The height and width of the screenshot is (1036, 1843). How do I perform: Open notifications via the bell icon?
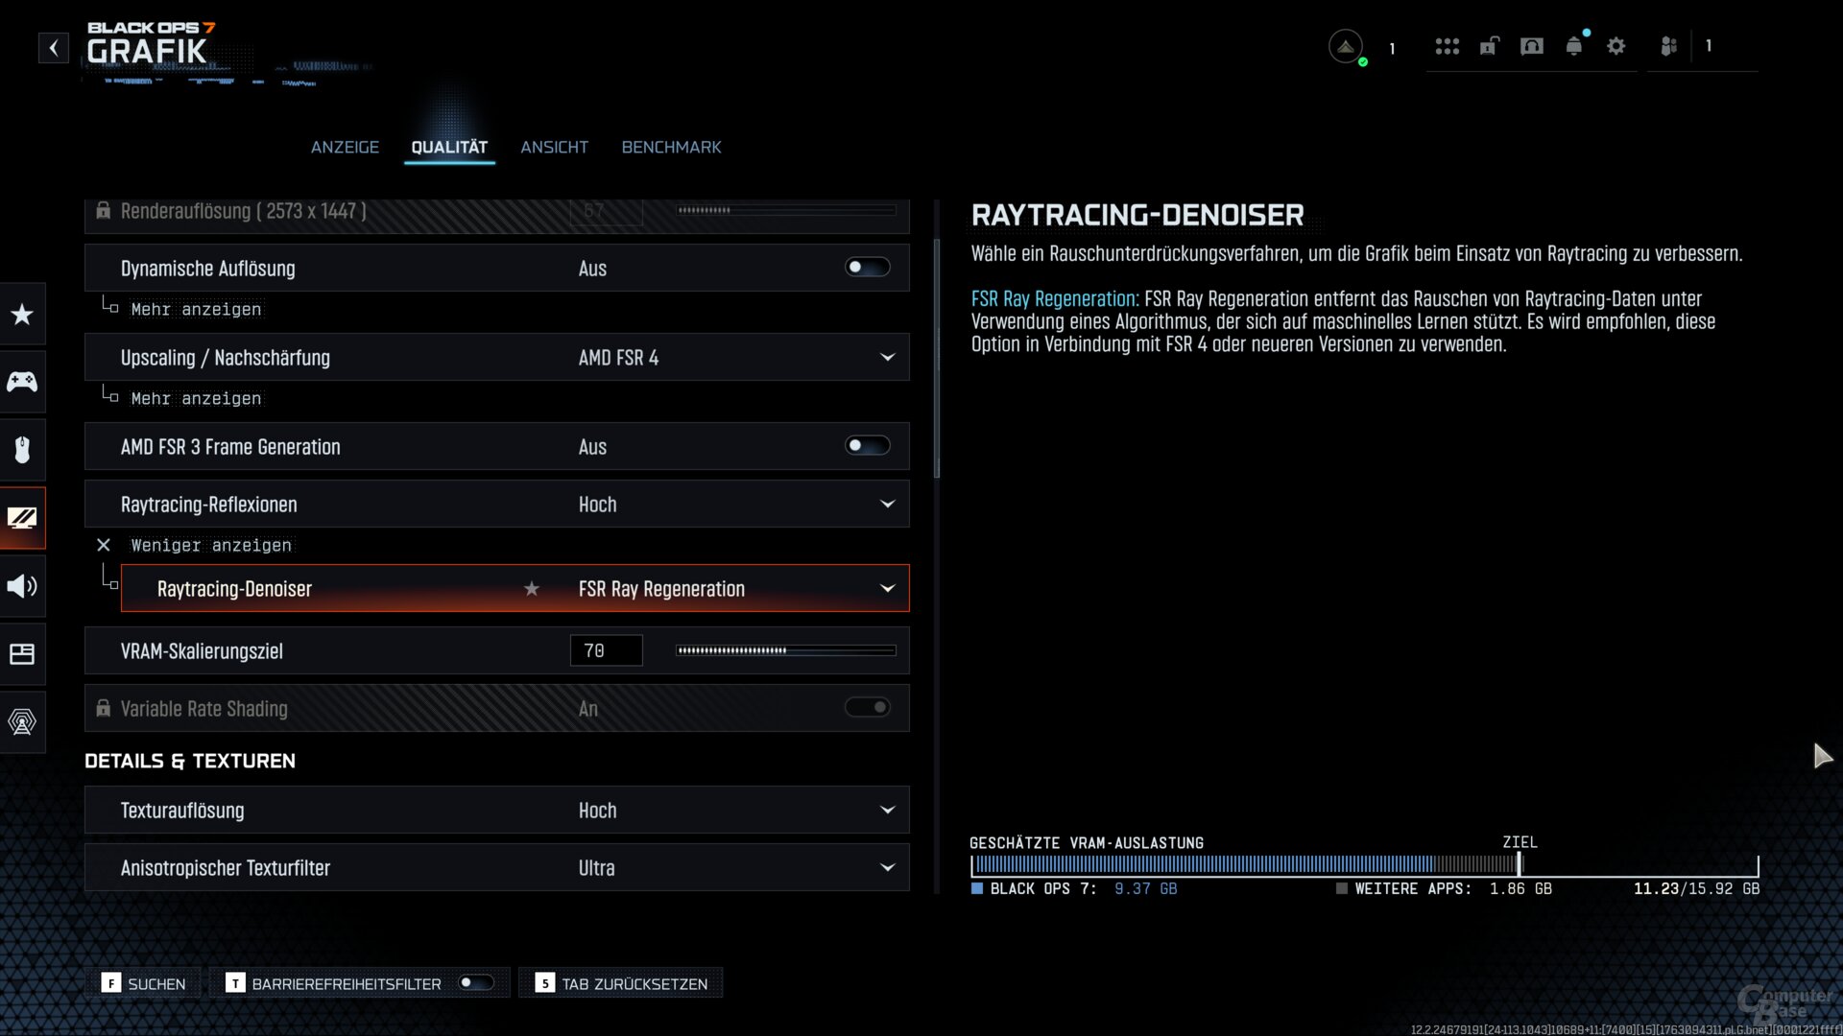point(1573,46)
